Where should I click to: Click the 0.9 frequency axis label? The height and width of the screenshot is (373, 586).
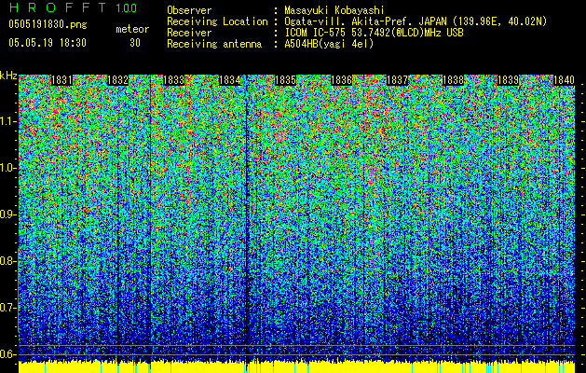pyautogui.click(x=8, y=214)
